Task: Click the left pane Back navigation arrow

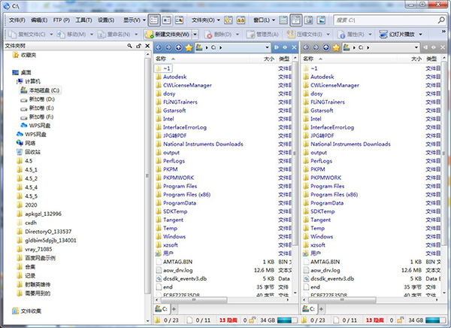Action: click(x=159, y=47)
